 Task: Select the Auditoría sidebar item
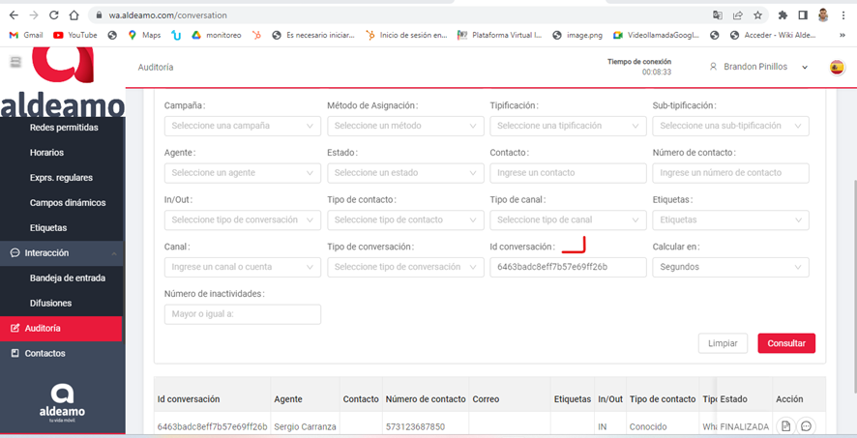pyautogui.click(x=62, y=329)
